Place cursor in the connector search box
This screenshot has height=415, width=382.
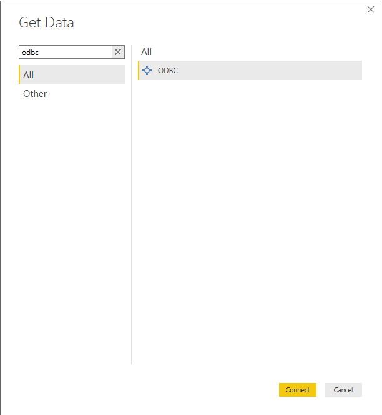(x=65, y=52)
